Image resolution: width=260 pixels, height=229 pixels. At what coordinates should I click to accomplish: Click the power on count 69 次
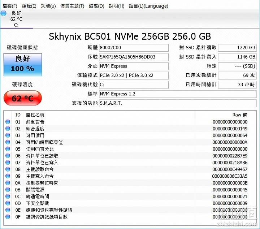pyautogui.click(x=237, y=75)
